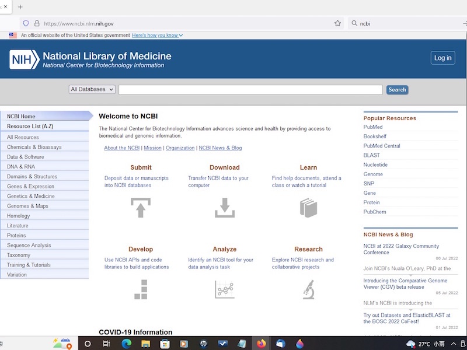467x350 pixels.
Task: Select Homology in the sidebar
Action: (45, 215)
